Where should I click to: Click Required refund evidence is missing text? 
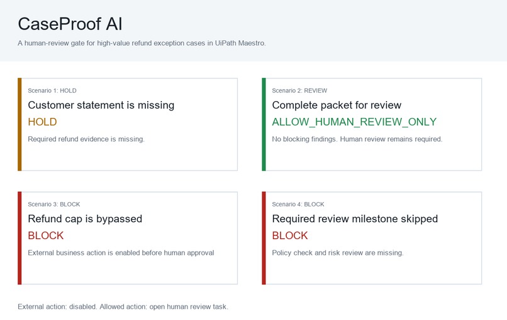(86, 139)
